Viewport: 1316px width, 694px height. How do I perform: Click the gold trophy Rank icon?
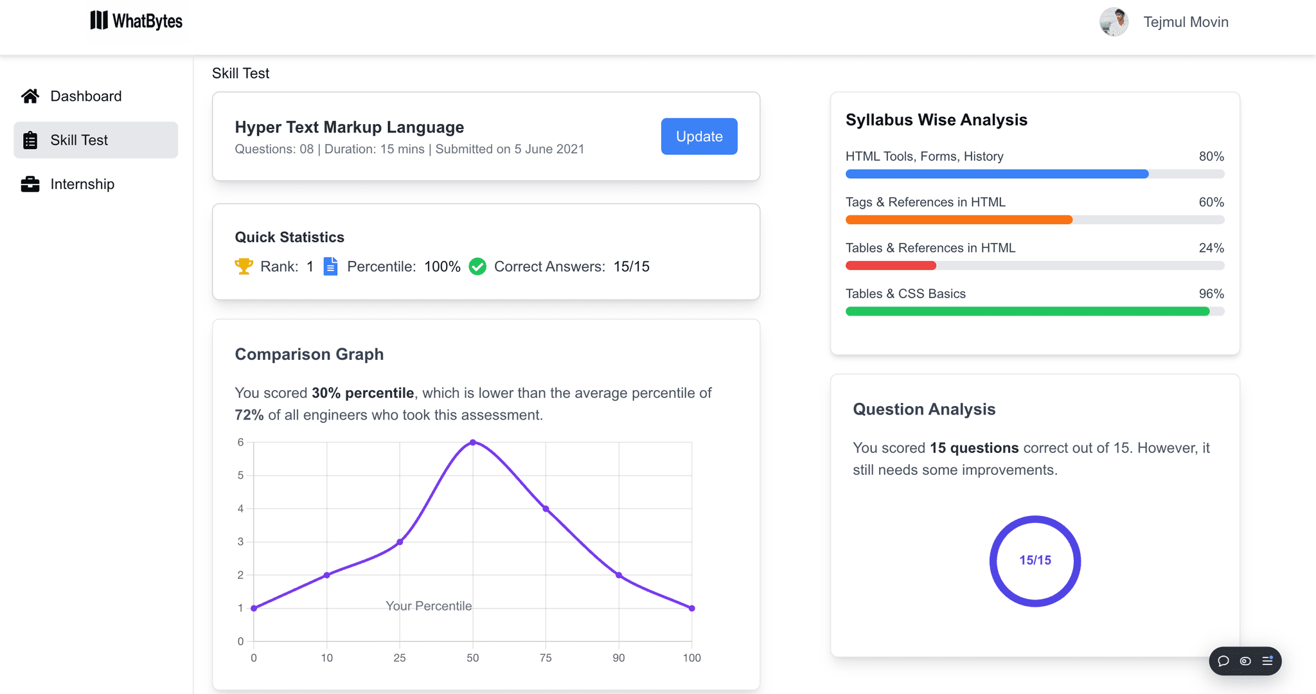pyautogui.click(x=244, y=267)
